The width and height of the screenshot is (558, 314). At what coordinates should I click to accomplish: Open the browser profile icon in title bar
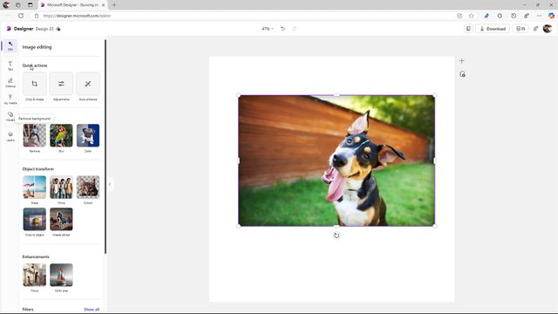pyautogui.click(x=6, y=5)
